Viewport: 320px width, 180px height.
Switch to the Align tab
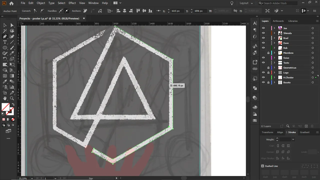pyautogui.click(x=280, y=132)
